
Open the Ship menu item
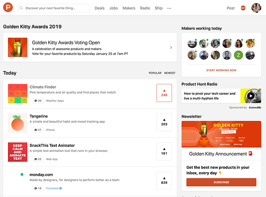pos(159,8)
